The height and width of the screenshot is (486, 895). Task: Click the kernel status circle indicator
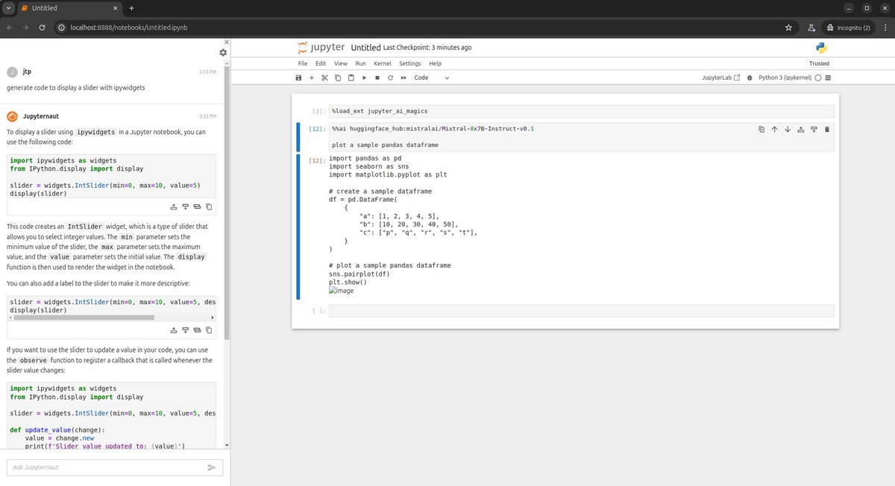click(x=818, y=78)
